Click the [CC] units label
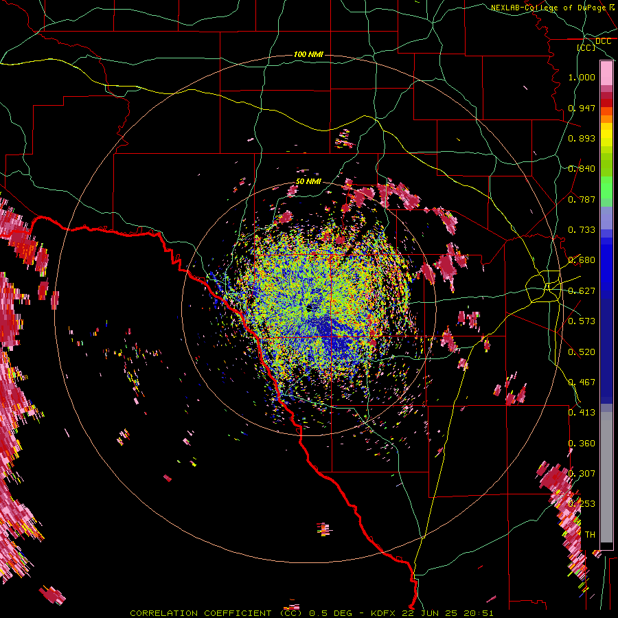This screenshot has width=618, height=618. coord(586,47)
